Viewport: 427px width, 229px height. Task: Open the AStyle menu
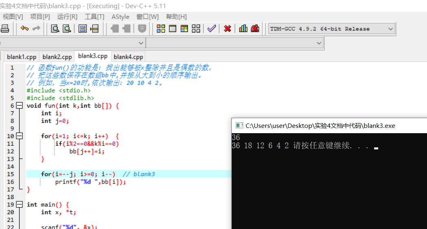click(x=120, y=17)
